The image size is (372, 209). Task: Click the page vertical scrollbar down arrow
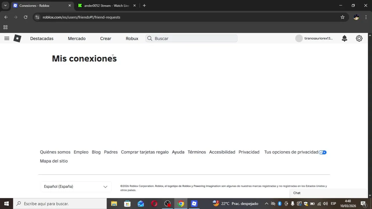point(370,196)
